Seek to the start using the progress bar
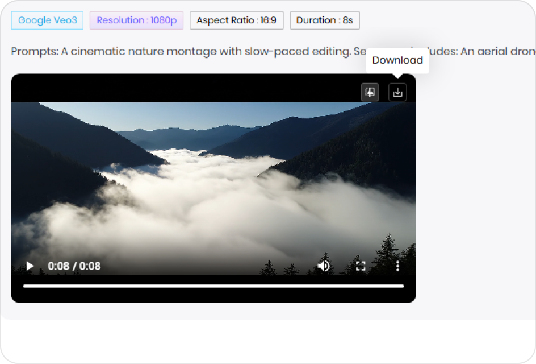Screen dimensions: 536x364 pyautogui.click(x=25, y=284)
